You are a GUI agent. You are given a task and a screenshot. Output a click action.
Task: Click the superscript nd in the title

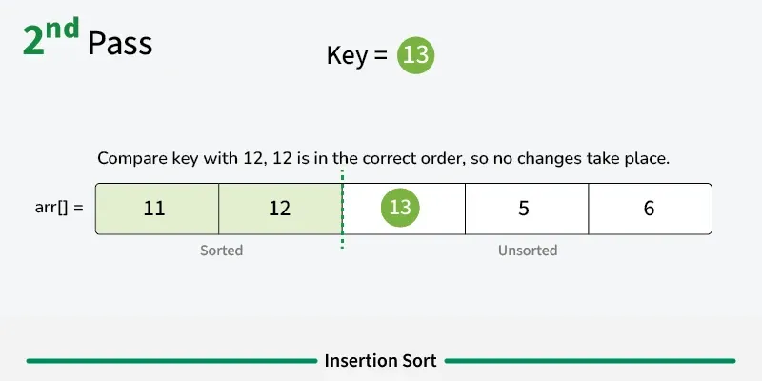[64, 29]
